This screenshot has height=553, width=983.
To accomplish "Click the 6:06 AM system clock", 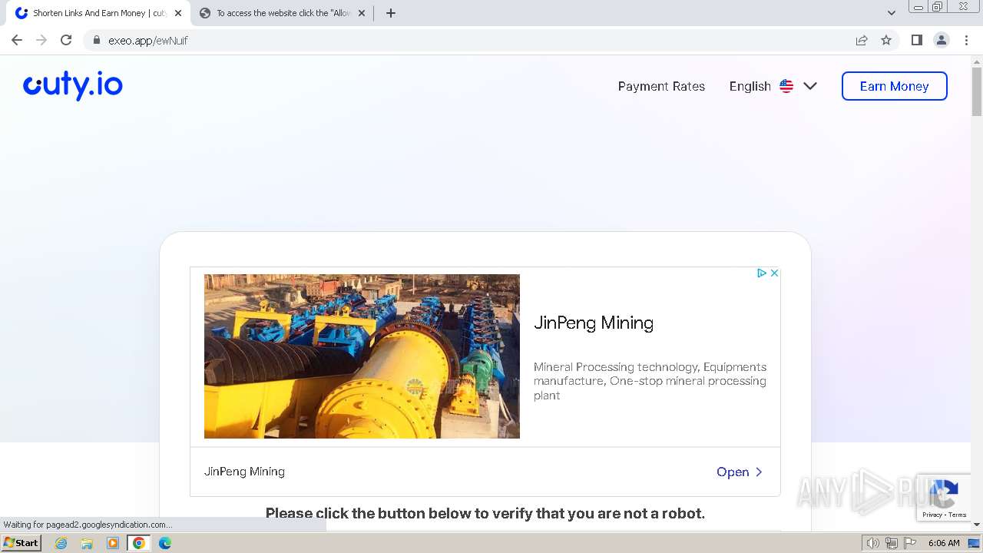I will tap(944, 543).
